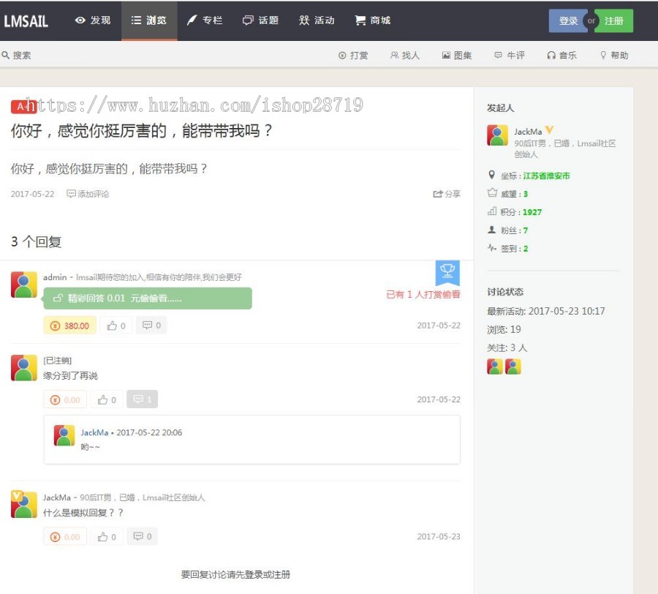Open JackMa's avatar in 发起人 sidebar
The height and width of the screenshot is (594, 658).
coord(497,135)
